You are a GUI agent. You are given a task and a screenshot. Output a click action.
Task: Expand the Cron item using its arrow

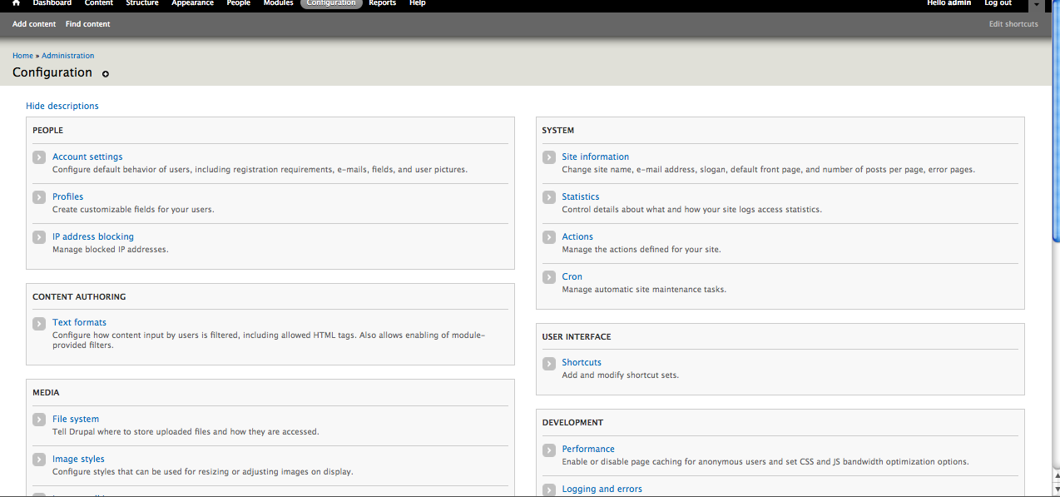click(548, 276)
